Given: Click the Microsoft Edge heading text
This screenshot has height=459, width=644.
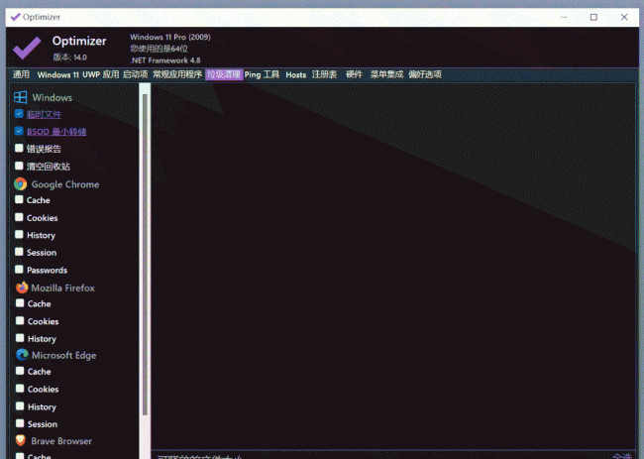Looking at the screenshot, I should (x=64, y=356).
